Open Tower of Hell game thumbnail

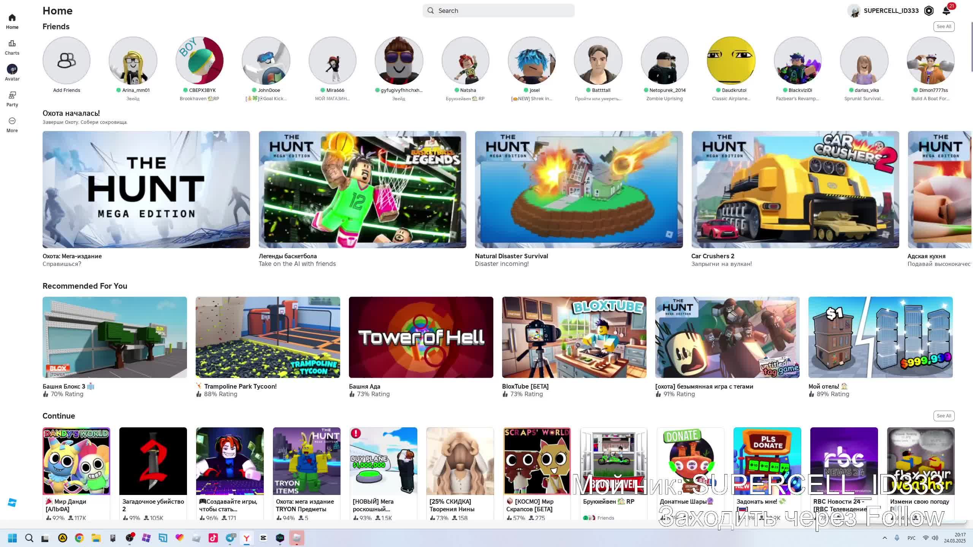tap(421, 337)
